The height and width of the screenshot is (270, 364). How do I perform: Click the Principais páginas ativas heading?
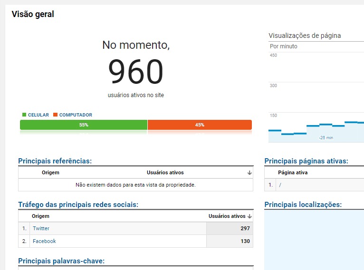coord(306,161)
